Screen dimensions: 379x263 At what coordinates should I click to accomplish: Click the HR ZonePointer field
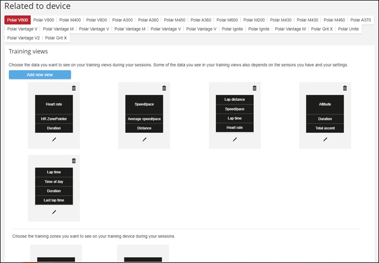(54, 119)
